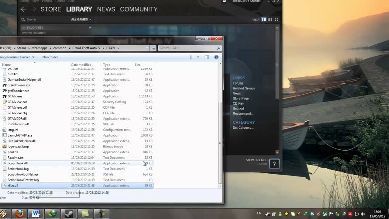Select the ScriptHook.dll file
Screen dimensions: 389x219
(x=17, y=163)
